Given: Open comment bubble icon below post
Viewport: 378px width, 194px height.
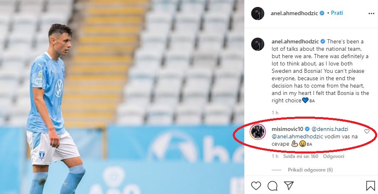Looking at the screenshot, I should point(272,186).
